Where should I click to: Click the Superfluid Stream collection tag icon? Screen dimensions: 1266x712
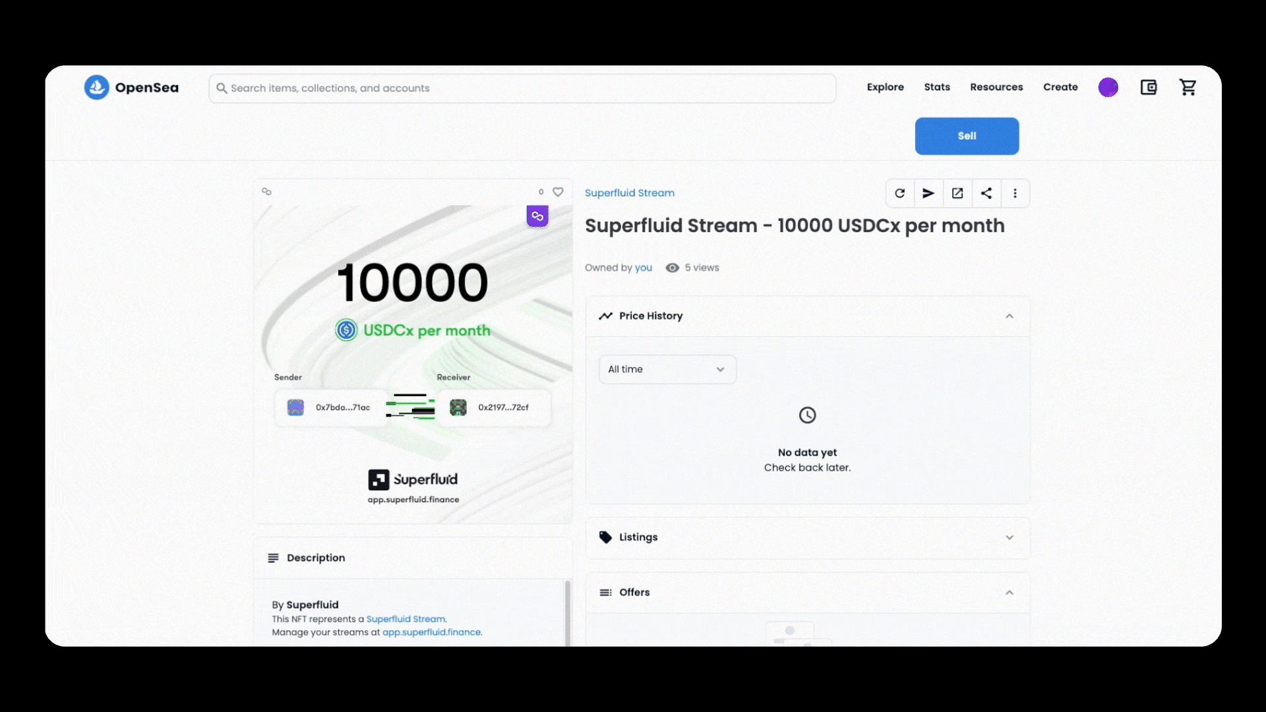click(x=606, y=537)
